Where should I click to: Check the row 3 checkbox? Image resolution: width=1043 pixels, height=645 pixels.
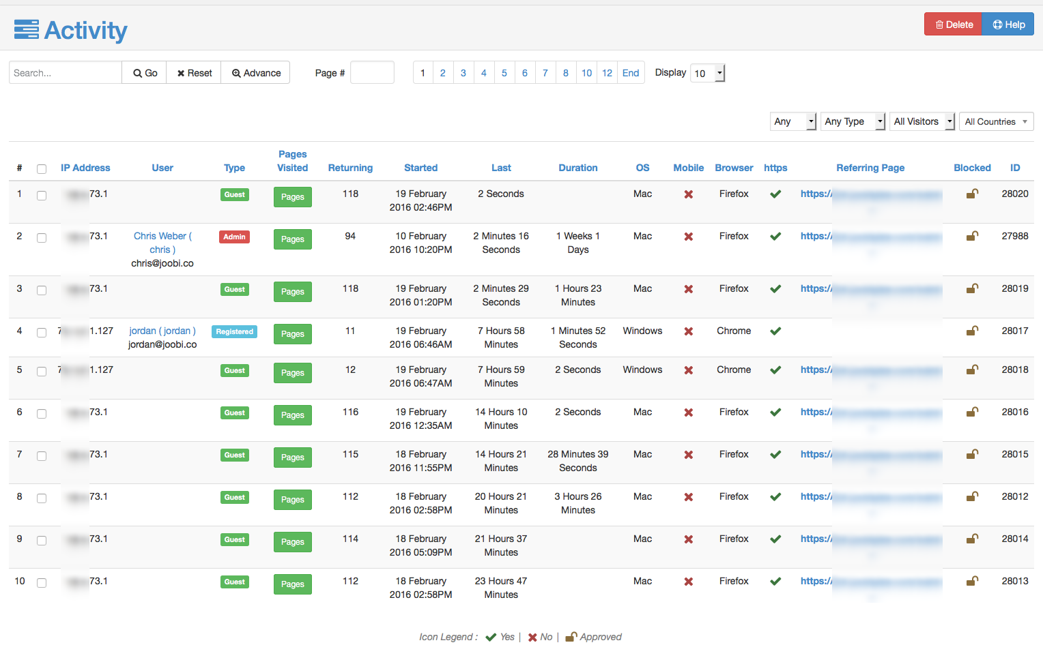[42, 290]
